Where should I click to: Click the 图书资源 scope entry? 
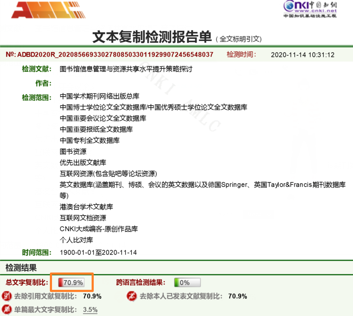[x=73, y=151]
